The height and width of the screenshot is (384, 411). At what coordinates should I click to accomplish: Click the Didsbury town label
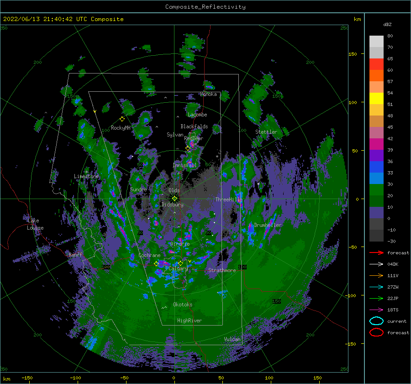pos(173,205)
